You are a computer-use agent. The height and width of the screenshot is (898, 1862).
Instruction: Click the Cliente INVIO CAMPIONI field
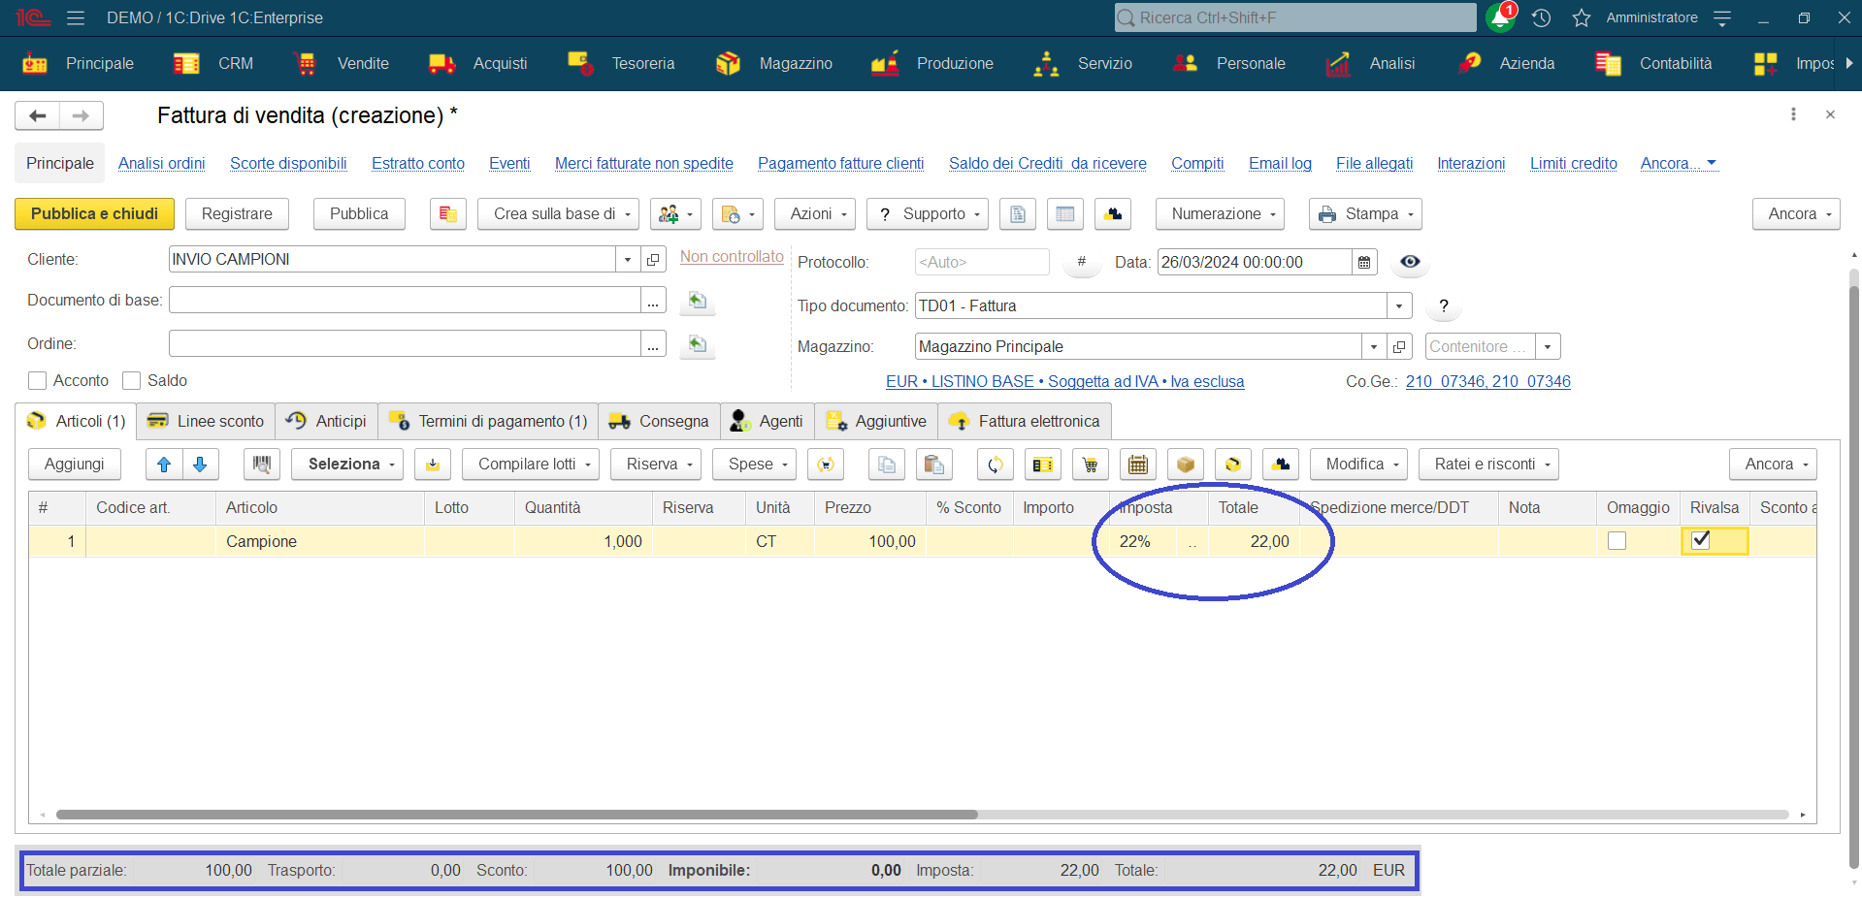[392, 260]
